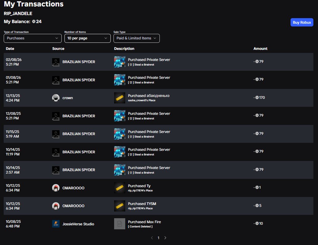Open Steal a Brainrot thumbnail for 02/08/26
This screenshot has width=318, height=245.
[x=120, y=62]
